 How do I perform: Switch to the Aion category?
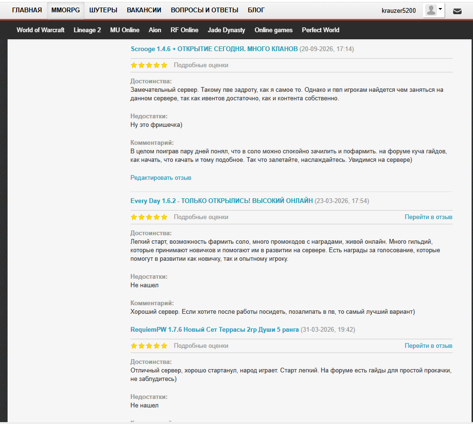(x=155, y=30)
